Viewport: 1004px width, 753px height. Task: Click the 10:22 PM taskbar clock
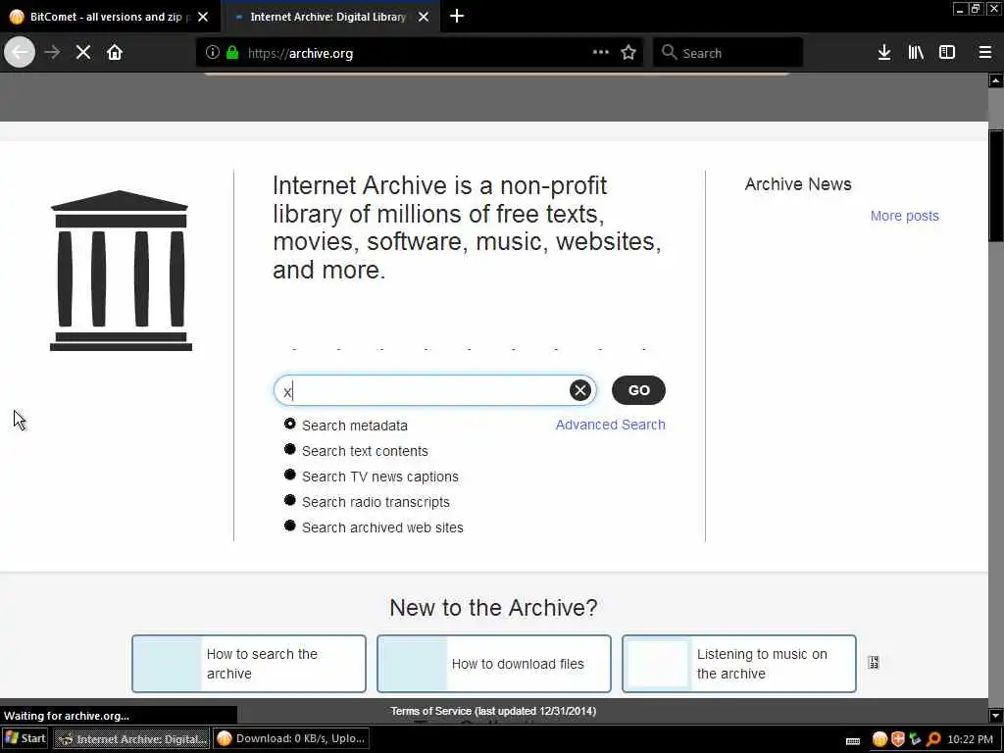[970, 739]
